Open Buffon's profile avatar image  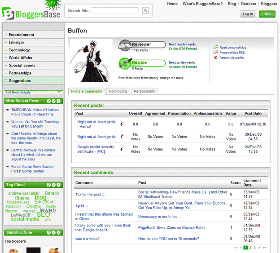[91, 61]
